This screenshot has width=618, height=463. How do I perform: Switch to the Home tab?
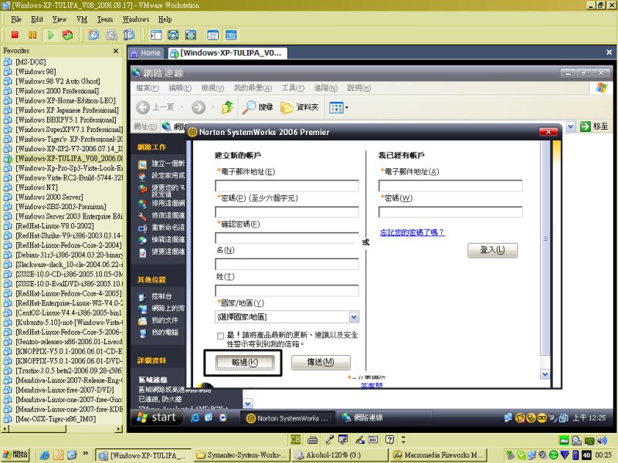145,53
